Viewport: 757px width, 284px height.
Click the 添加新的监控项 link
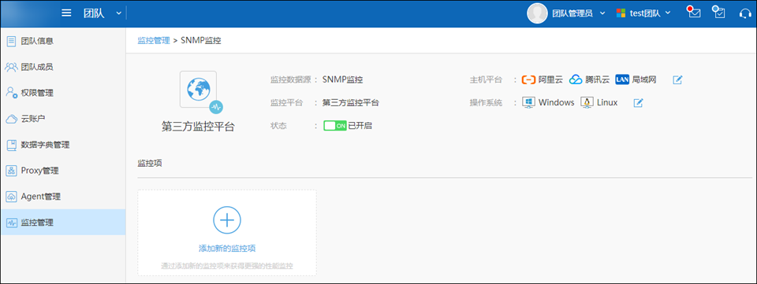[x=227, y=249]
